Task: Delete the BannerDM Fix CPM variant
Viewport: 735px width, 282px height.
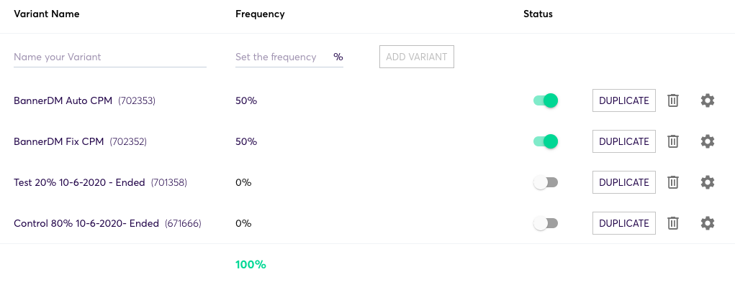Action: tap(672, 141)
